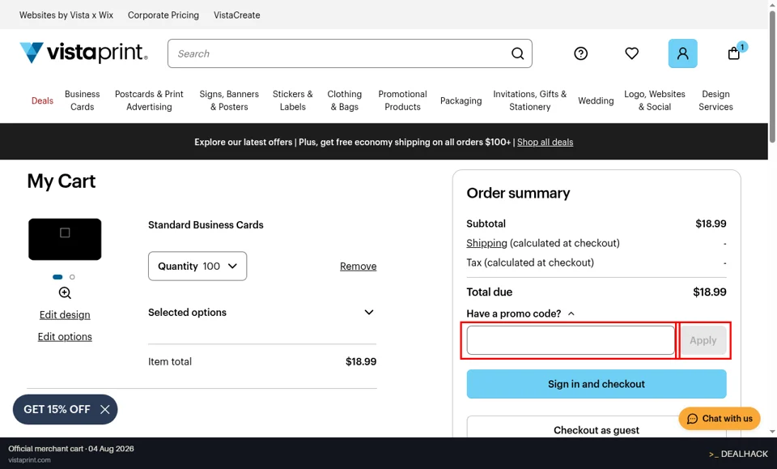Open Business Cards menu
The width and height of the screenshot is (777, 469).
(x=83, y=100)
